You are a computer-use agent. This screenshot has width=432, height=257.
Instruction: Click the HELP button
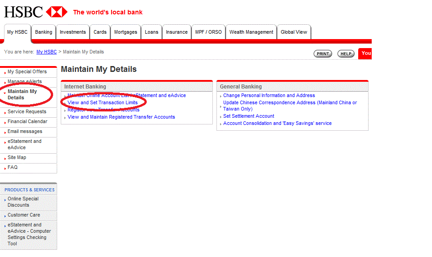click(x=346, y=53)
